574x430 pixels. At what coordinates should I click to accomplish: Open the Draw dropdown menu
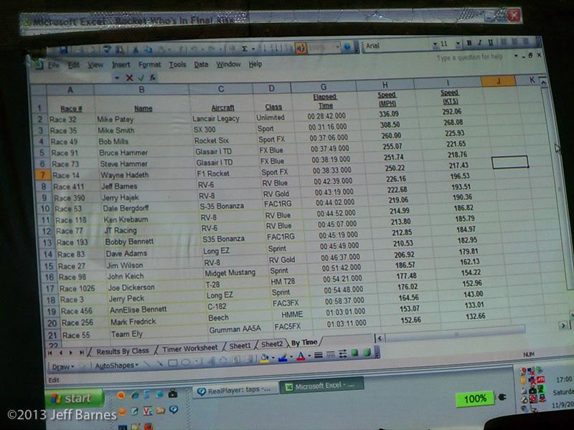[62, 367]
